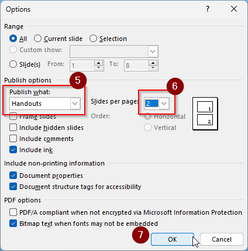
Task: Select the Custom show radio button
Action: click(13, 50)
